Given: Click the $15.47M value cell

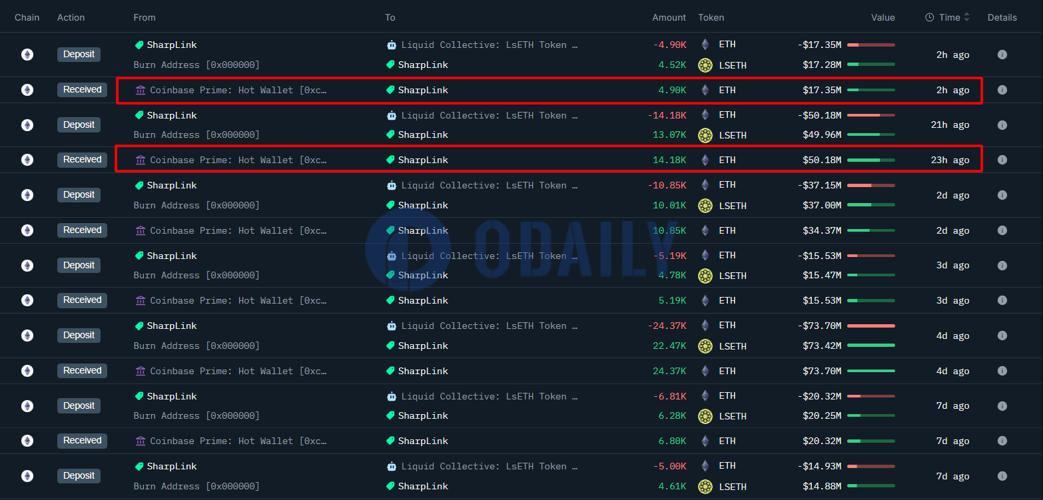Looking at the screenshot, I should (x=822, y=275).
